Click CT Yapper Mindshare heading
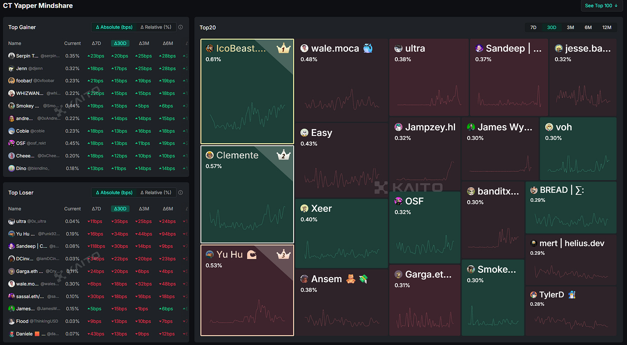 coord(38,6)
